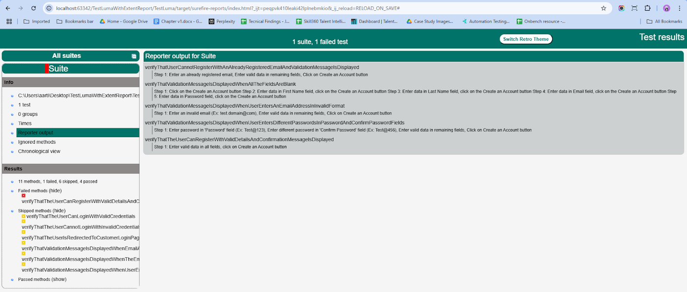View site information icon in address bar
Screen dimensions: 687x292
(49, 8)
